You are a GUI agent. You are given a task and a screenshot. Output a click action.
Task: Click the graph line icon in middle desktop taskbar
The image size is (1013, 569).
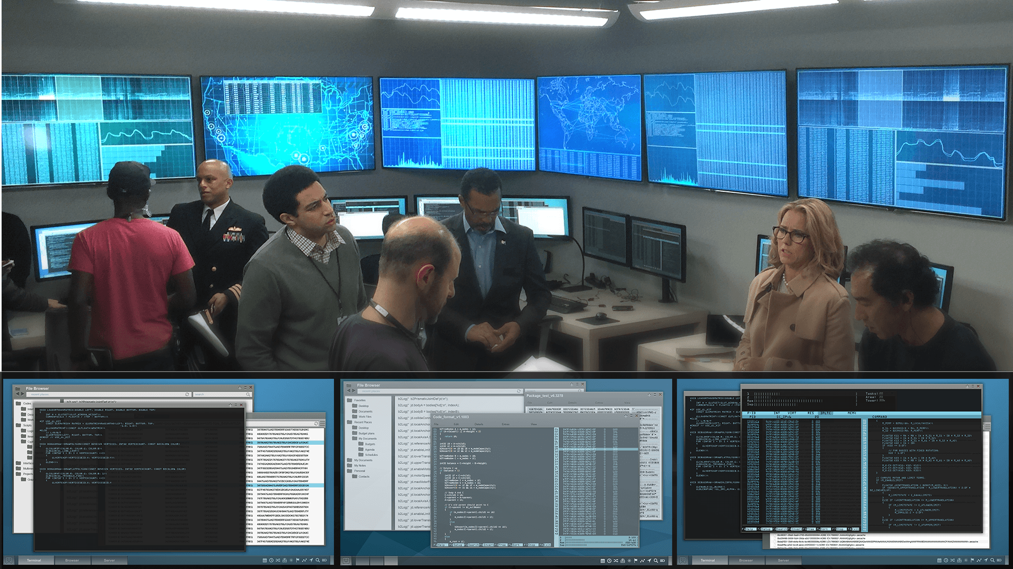642,561
